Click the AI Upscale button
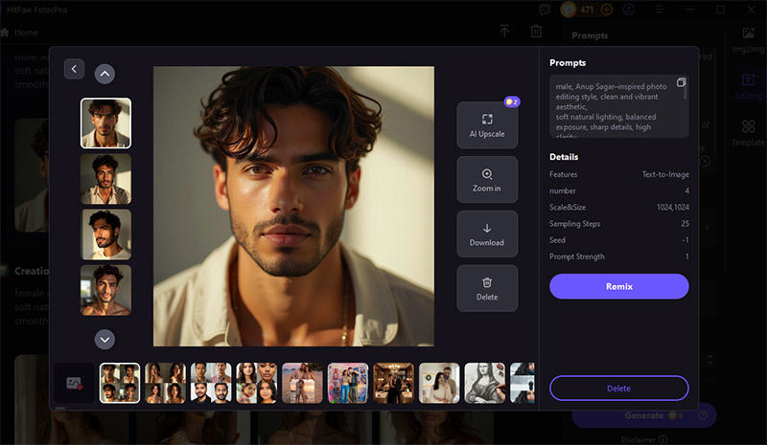The image size is (767, 445). (487, 125)
